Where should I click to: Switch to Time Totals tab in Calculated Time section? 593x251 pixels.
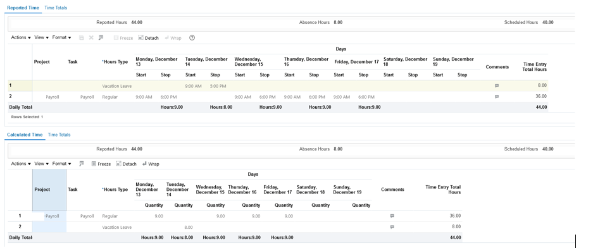[x=59, y=135]
